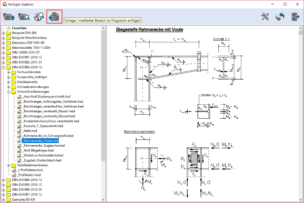Expand the Examples BS-EN folder

click(x=4, y=200)
